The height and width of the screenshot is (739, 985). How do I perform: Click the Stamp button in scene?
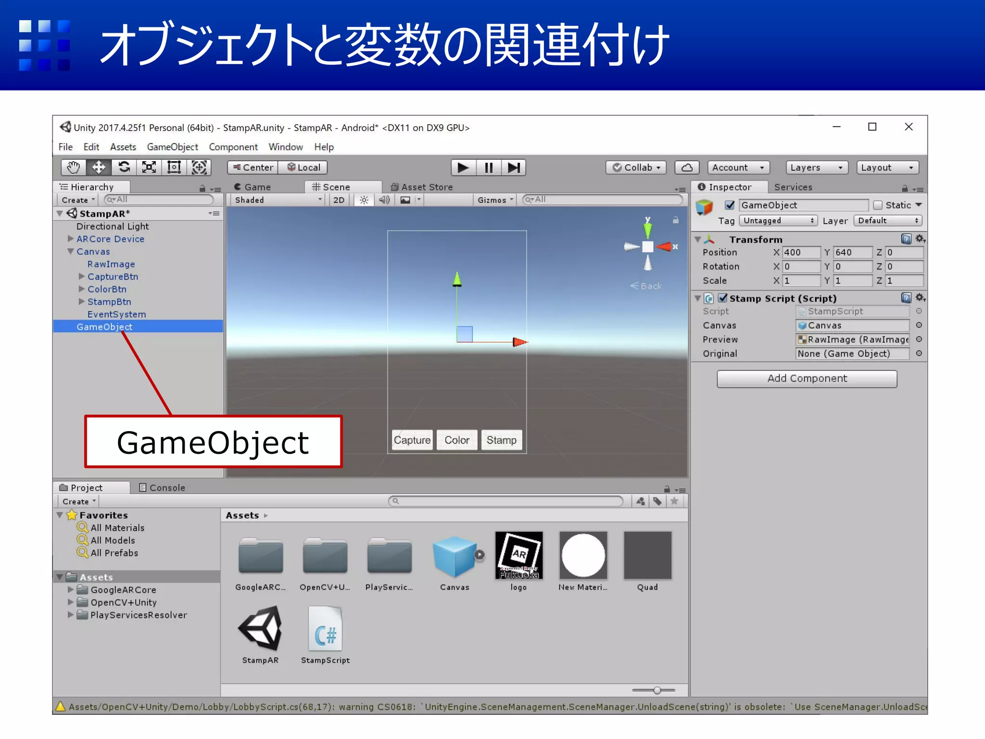[x=501, y=440]
